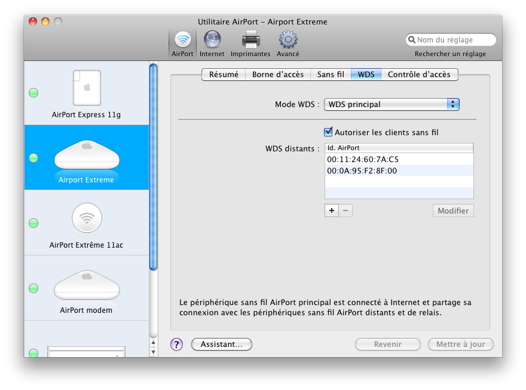This screenshot has height=390, width=526.
Task: Click the Revenir button
Action: (388, 344)
